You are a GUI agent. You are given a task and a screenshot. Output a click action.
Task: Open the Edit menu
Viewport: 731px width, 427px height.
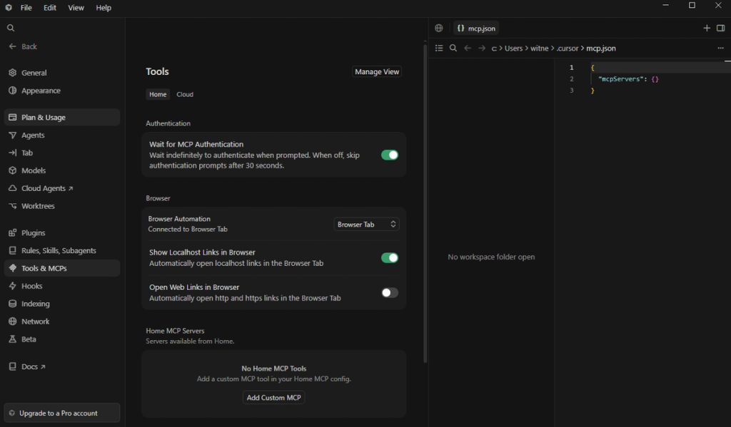(x=50, y=7)
